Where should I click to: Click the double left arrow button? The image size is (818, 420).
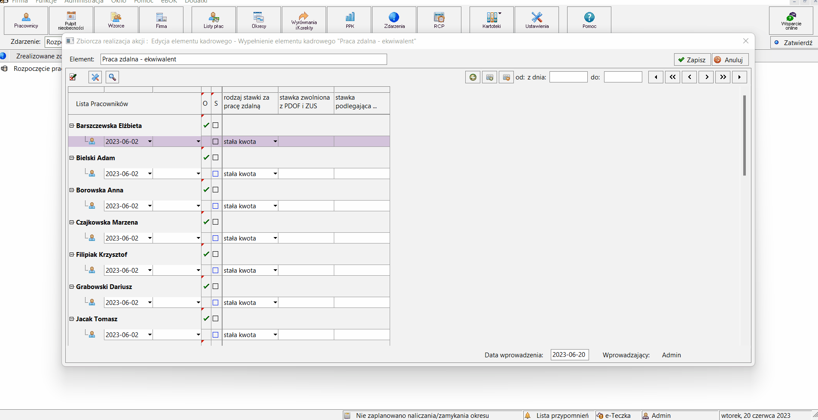click(672, 77)
